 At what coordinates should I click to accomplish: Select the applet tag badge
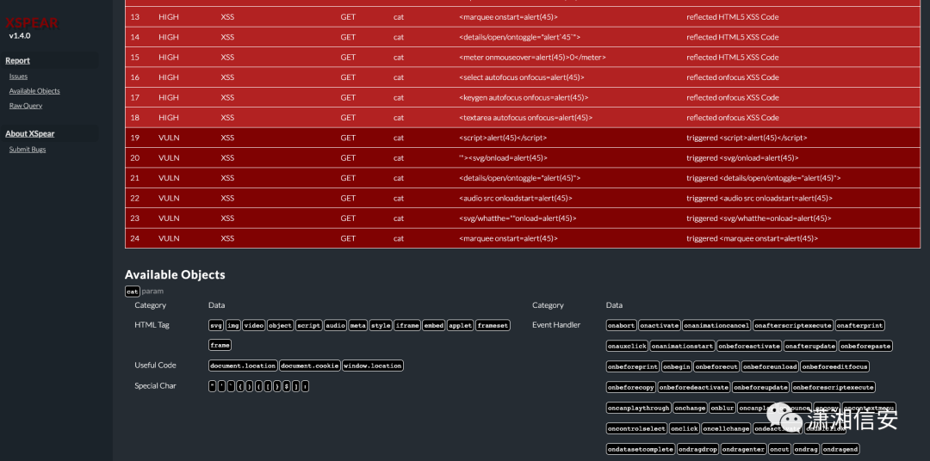[460, 325]
